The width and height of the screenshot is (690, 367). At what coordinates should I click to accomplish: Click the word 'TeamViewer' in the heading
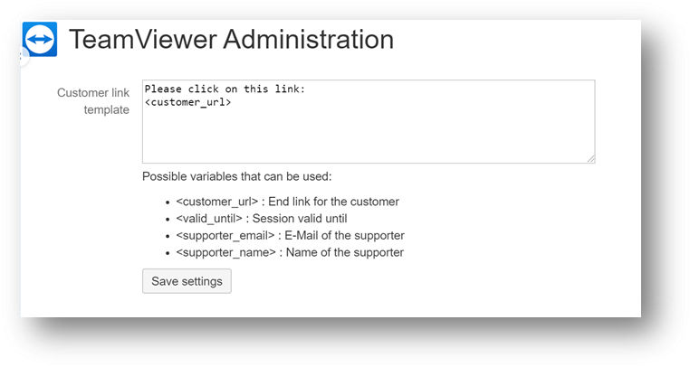(143, 39)
